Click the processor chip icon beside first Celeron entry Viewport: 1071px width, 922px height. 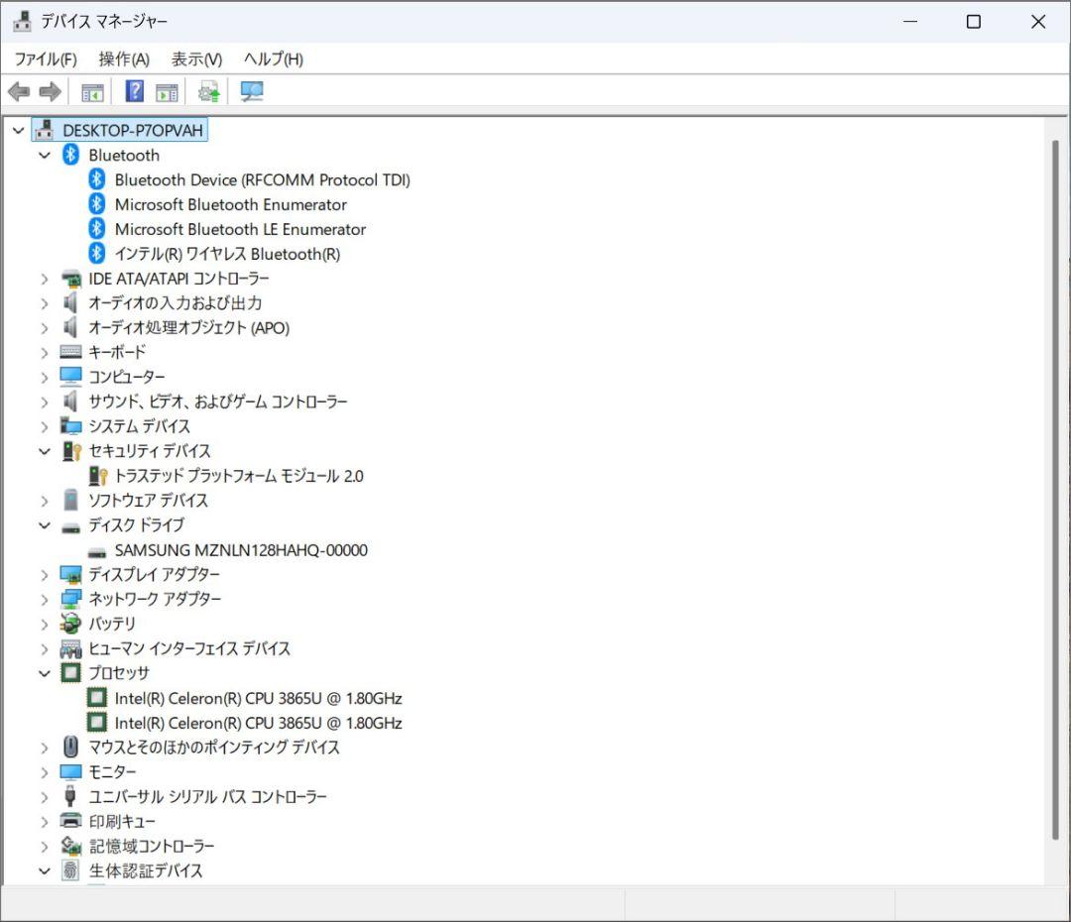[95, 698]
